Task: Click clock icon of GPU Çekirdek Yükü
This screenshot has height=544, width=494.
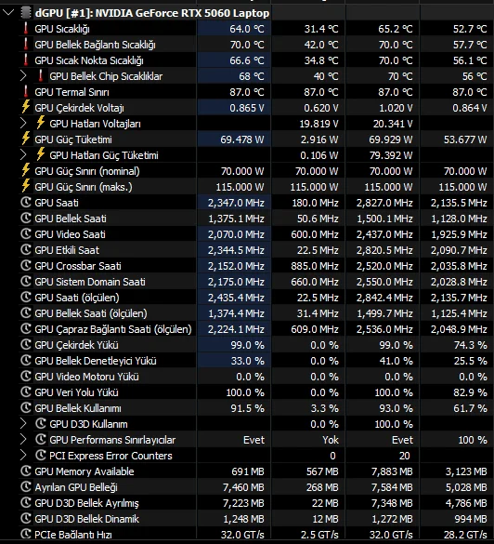Action: click(x=26, y=344)
